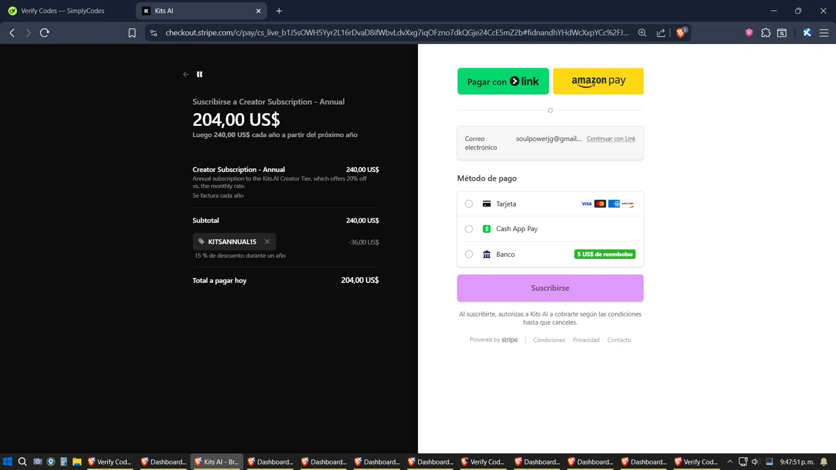Open the volume speaker control
The height and width of the screenshot is (470, 836).
pos(755,462)
